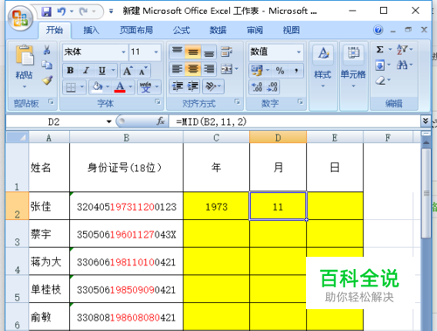Clear cell contents with eraser

(x=380, y=80)
